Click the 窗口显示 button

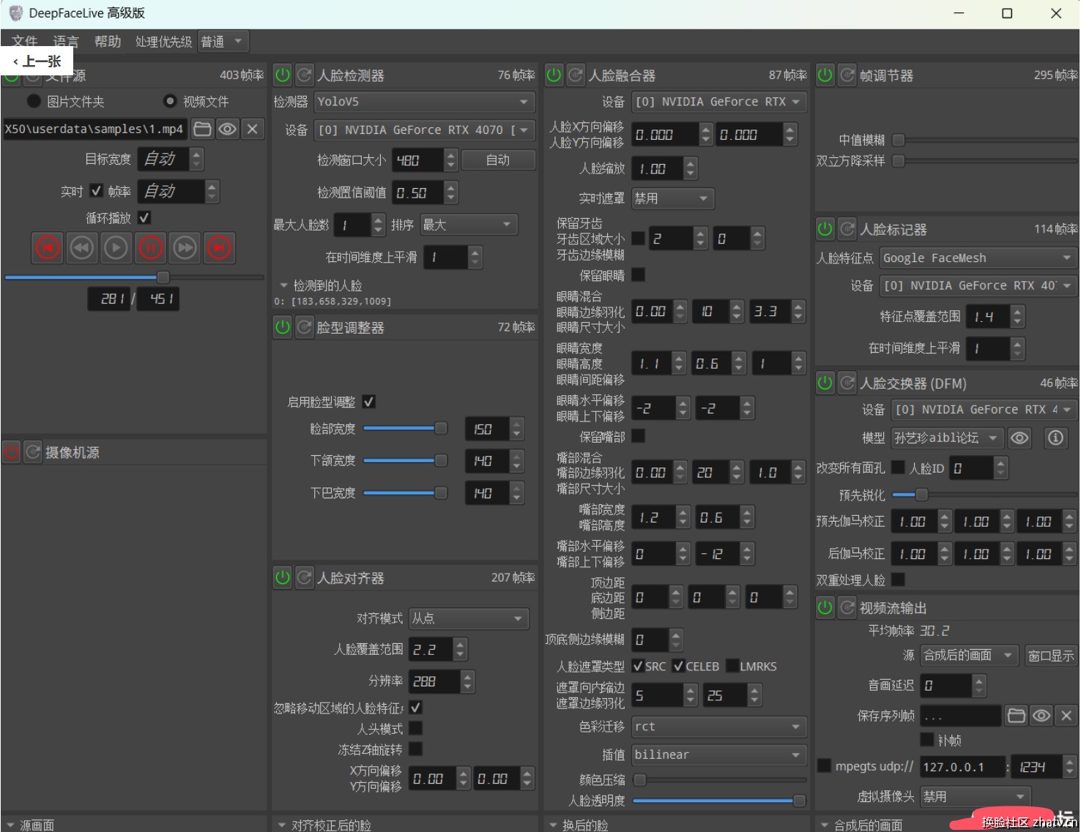tap(1050, 655)
